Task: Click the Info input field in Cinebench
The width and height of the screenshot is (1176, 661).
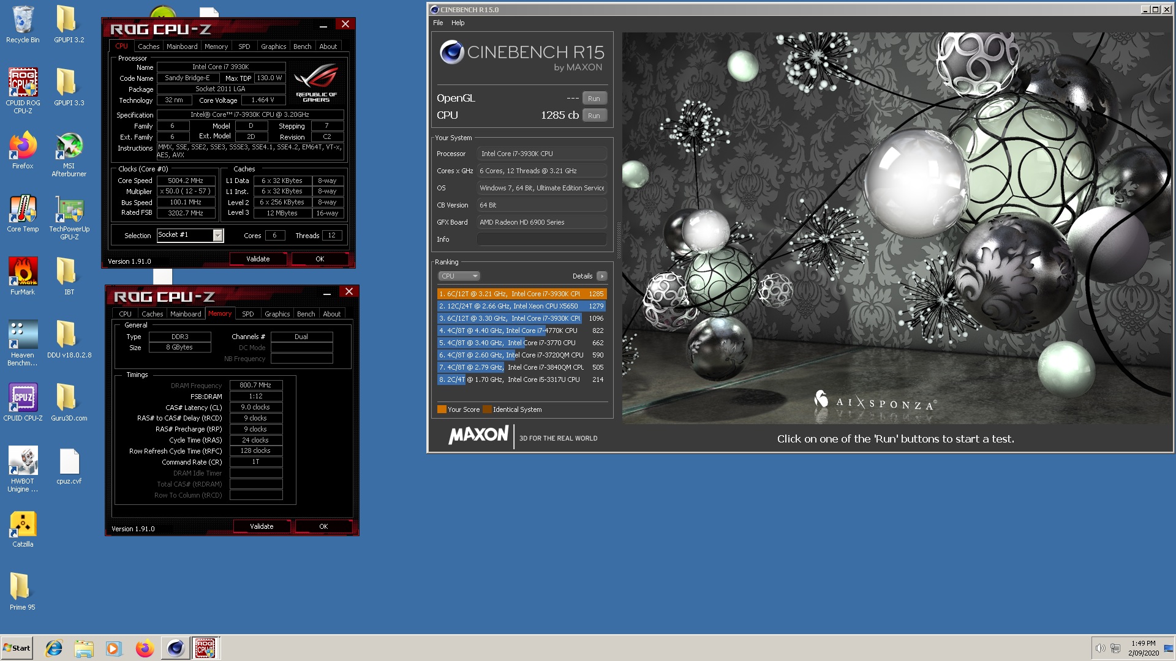Action: click(x=542, y=239)
